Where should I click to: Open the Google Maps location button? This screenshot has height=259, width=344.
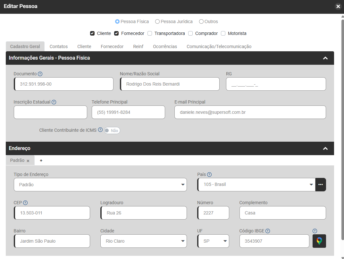[x=319, y=241]
